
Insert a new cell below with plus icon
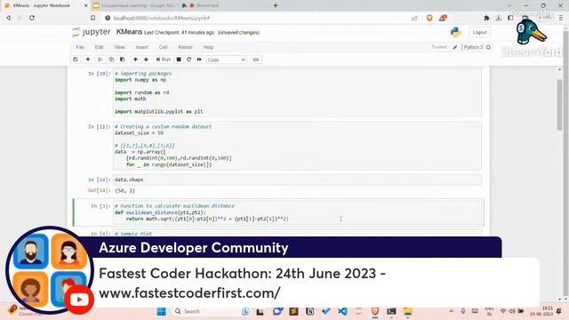(88, 60)
